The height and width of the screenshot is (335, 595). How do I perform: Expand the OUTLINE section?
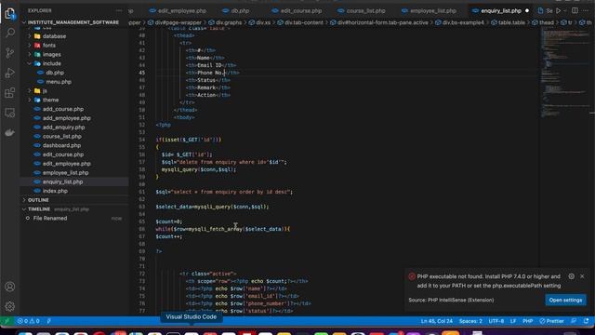[38, 200]
